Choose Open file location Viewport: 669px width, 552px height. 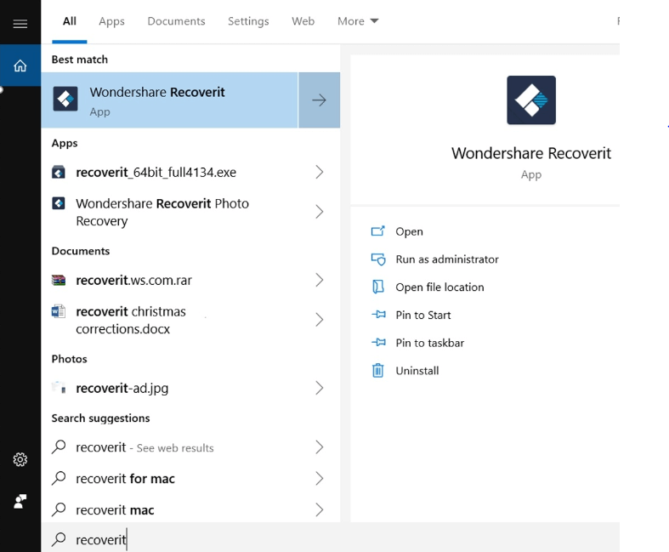click(x=439, y=287)
